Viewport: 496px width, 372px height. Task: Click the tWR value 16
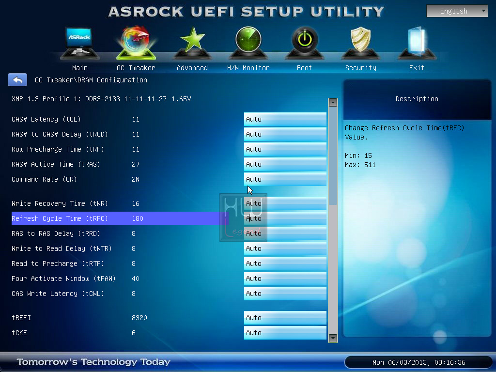pos(136,203)
